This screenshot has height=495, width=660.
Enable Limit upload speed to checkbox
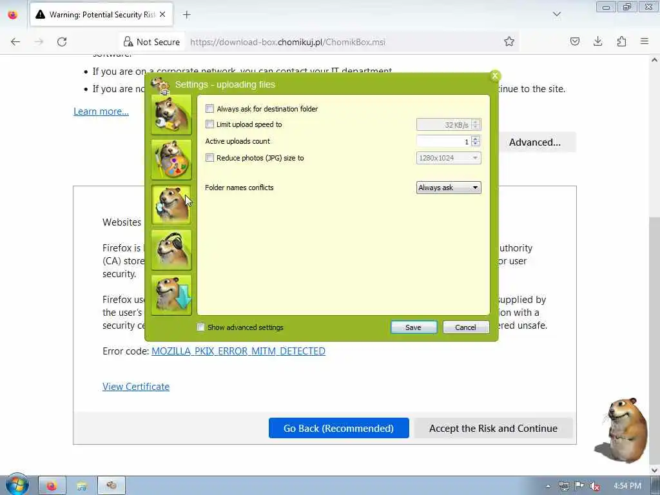209,124
